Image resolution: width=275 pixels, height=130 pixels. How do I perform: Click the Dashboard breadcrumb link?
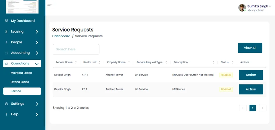(x=61, y=36)
